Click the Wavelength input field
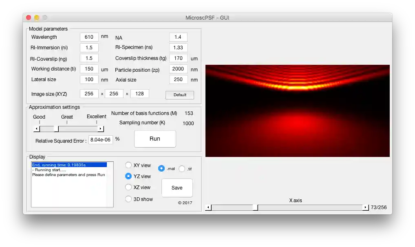 tap(89, 37)
